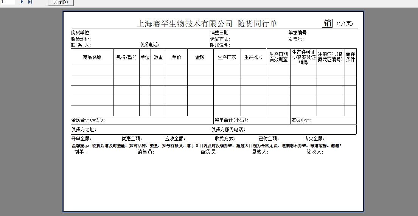Select the 单价 column header
This screenshot has height=216, width=418.
click(x=177, y=57)
